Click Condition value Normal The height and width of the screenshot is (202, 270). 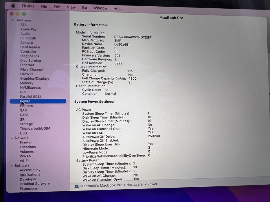110,94
